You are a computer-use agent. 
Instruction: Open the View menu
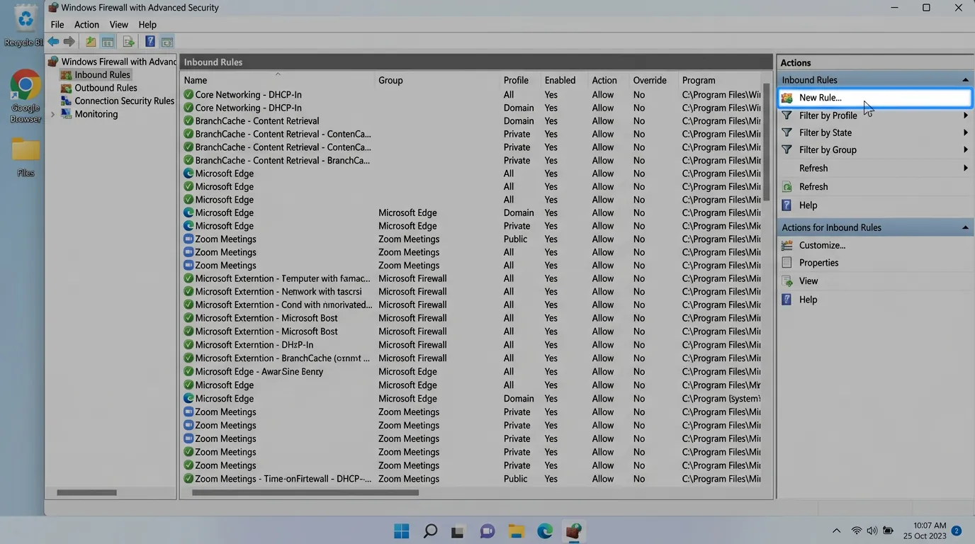[118, 24]
